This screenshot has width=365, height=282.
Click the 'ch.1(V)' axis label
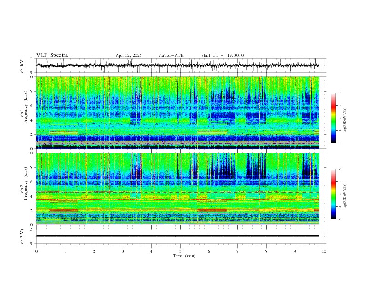[x=22, y=65]
